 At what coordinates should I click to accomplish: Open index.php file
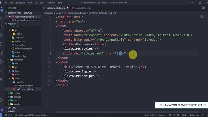click(x=20, y=45)
